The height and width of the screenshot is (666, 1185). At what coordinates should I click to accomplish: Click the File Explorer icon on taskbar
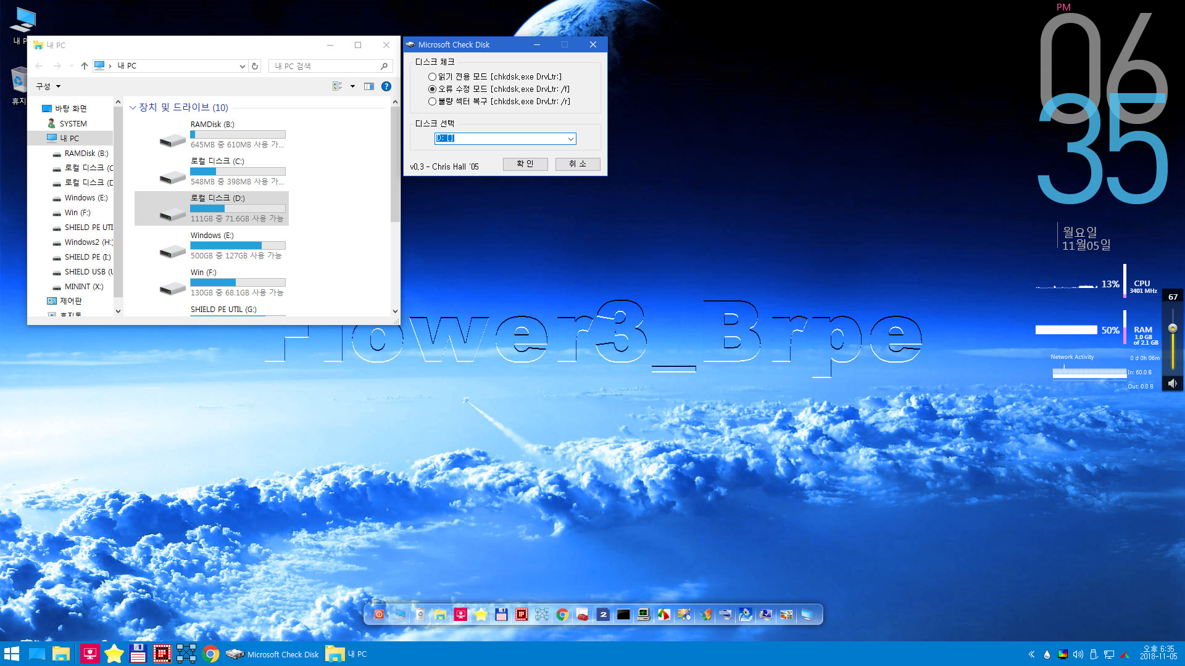(x=61, y=654)
